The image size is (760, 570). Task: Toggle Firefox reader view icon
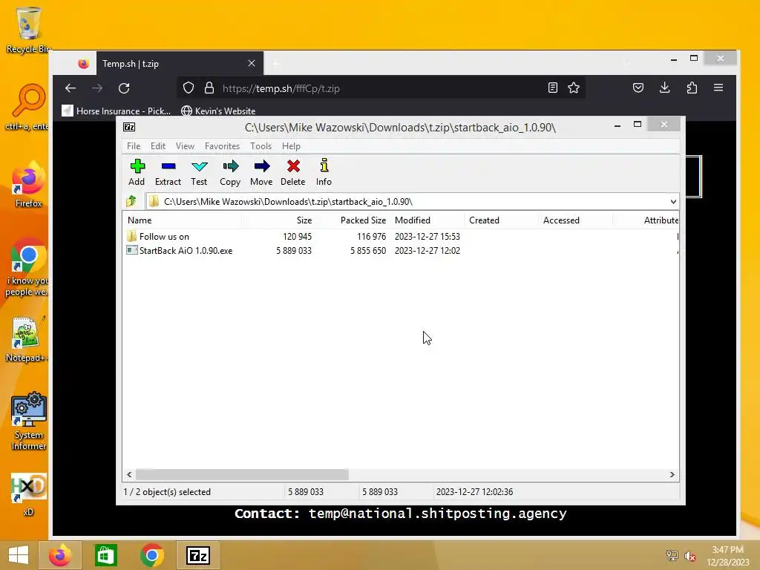point(552,88)
